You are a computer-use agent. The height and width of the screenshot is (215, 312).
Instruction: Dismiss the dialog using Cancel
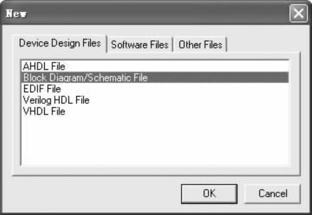(273, 194)
